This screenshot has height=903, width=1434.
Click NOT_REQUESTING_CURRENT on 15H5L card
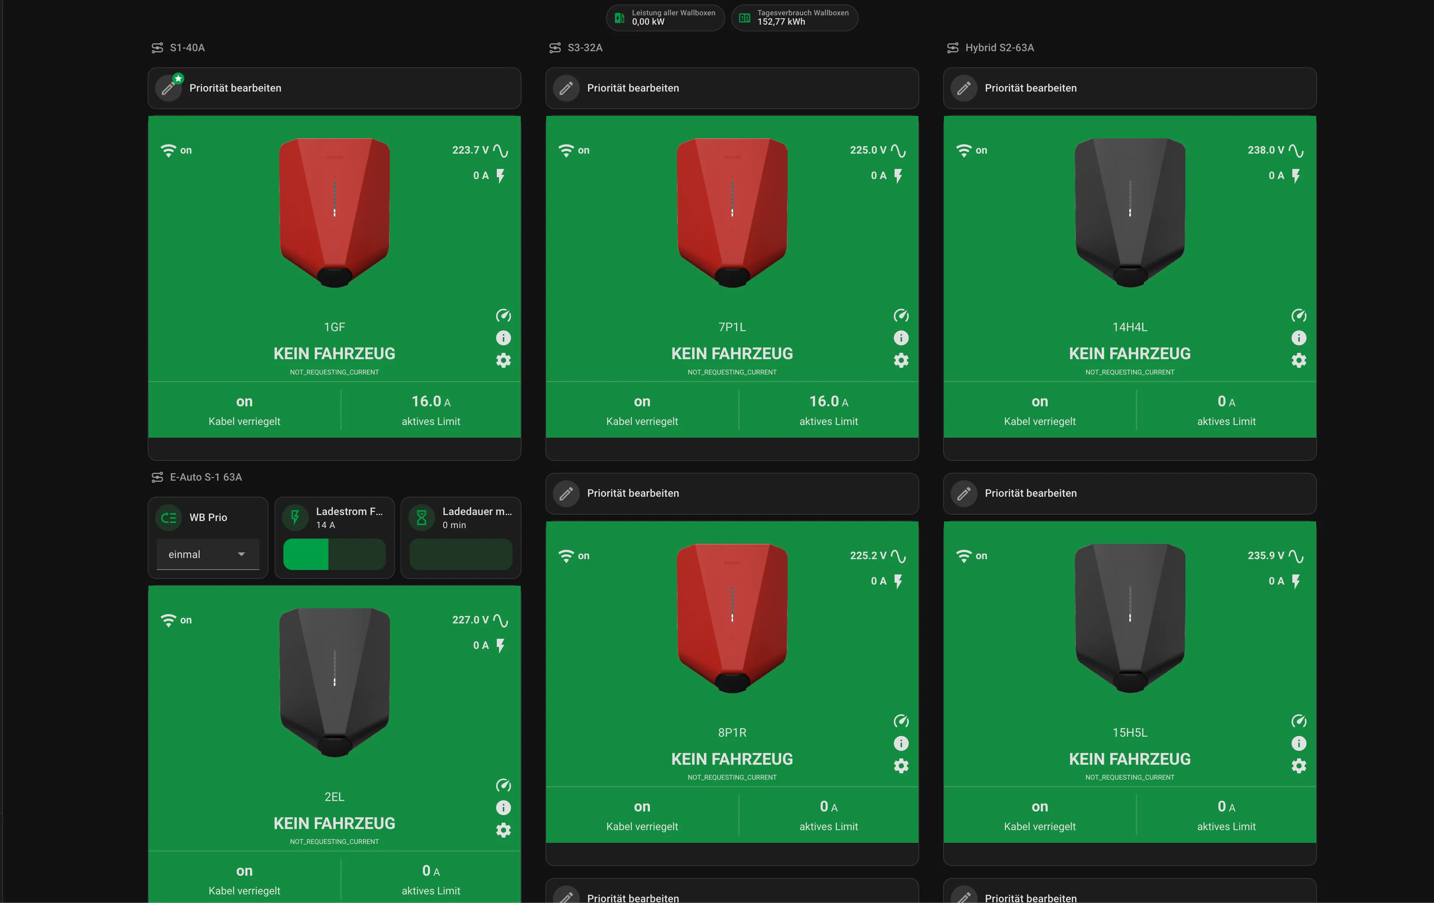(1130, 777)
